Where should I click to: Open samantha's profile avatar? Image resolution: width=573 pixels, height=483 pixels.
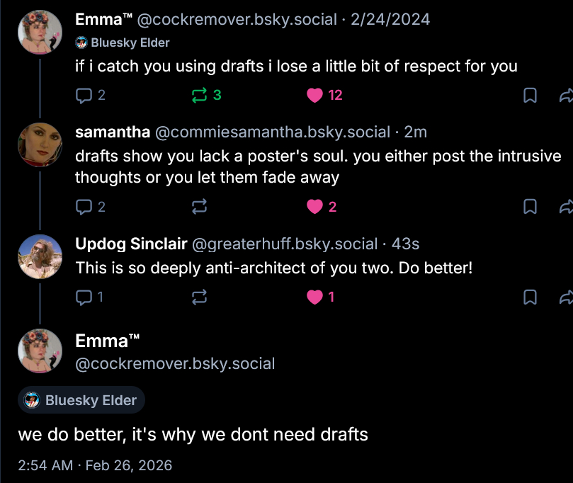click(x=40, y=145)
